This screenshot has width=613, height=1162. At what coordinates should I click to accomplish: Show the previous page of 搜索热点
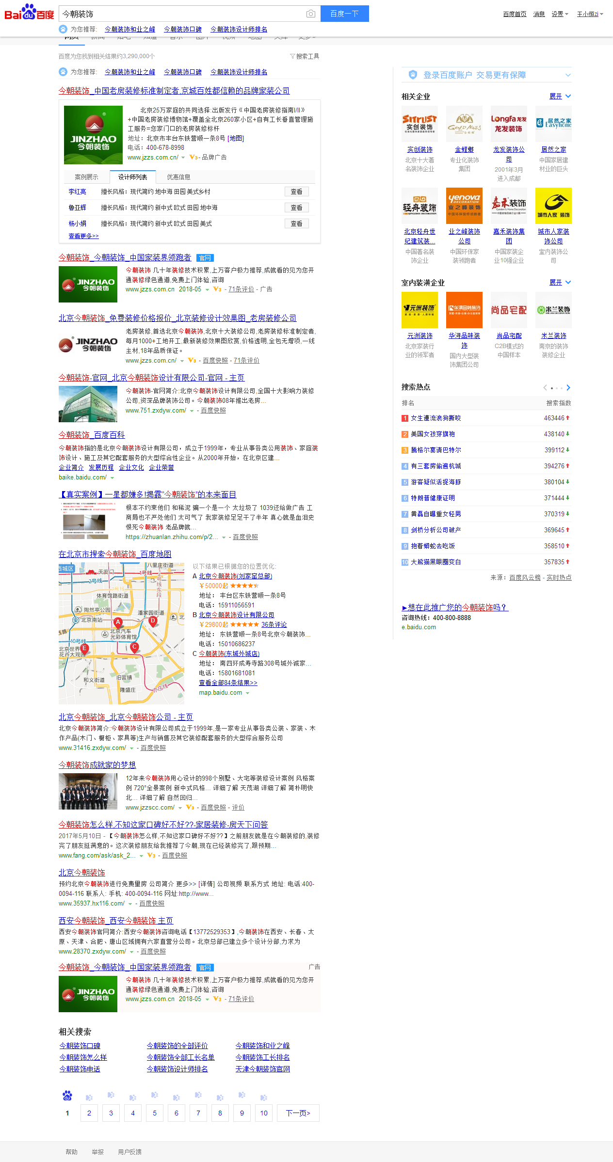[x=545, y=387]
